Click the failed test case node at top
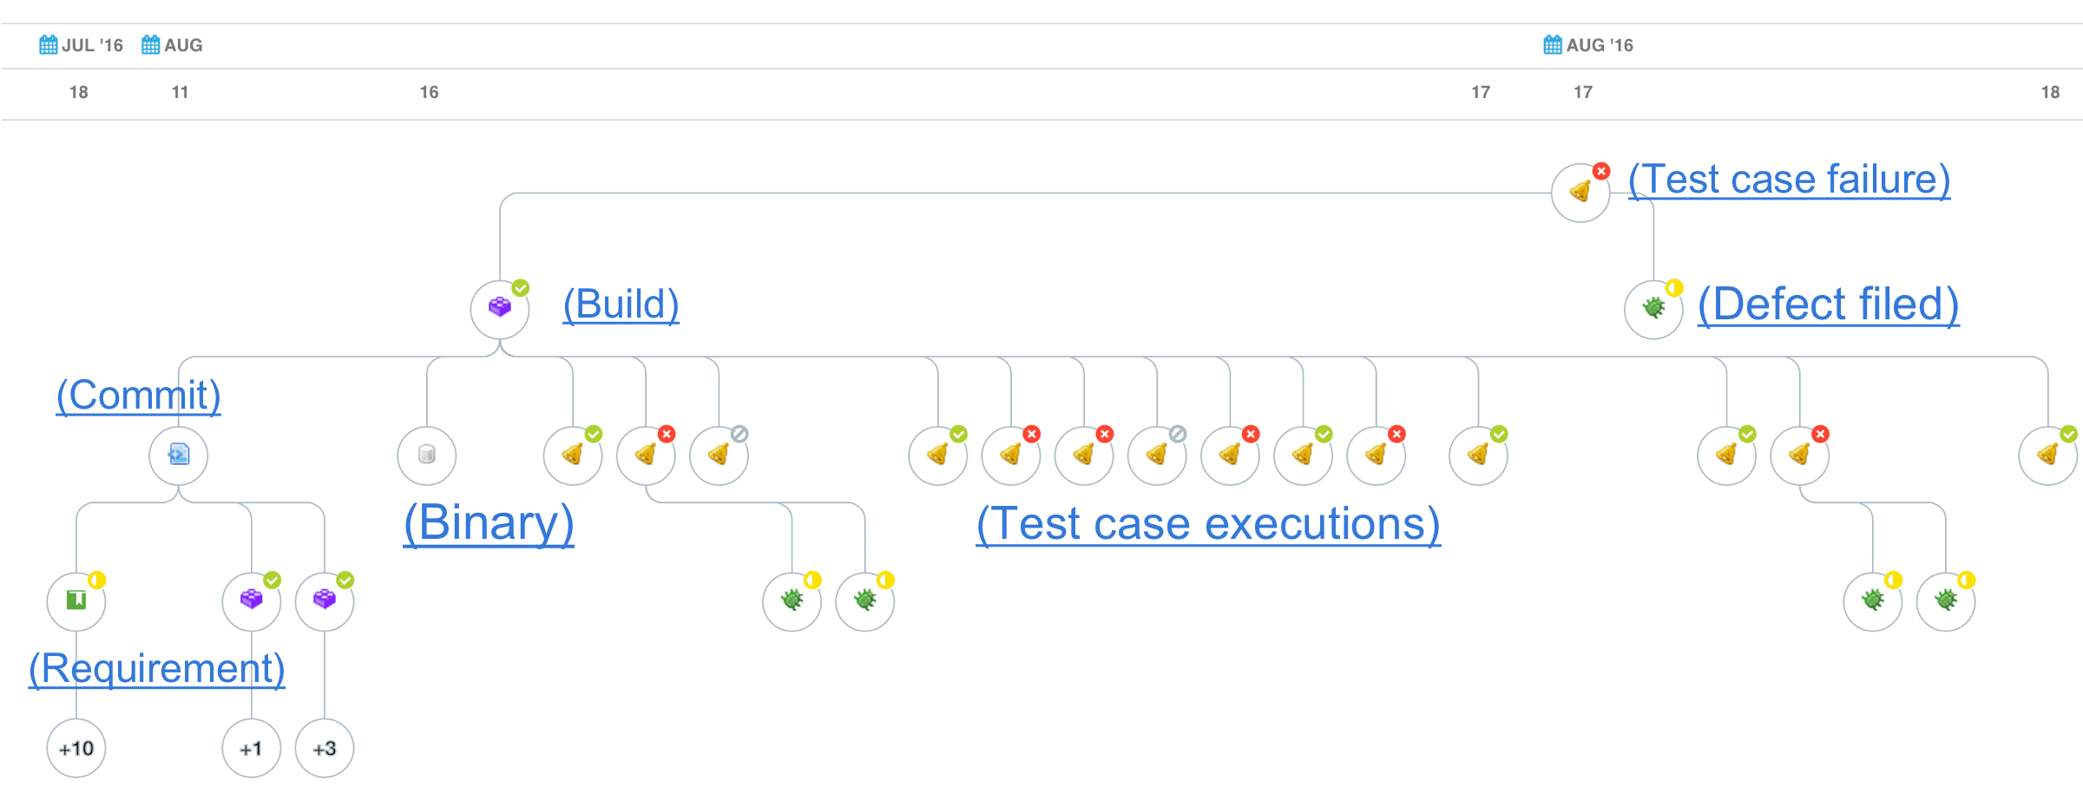This screenshot has width=2083, height=800. pos(1580,193)
